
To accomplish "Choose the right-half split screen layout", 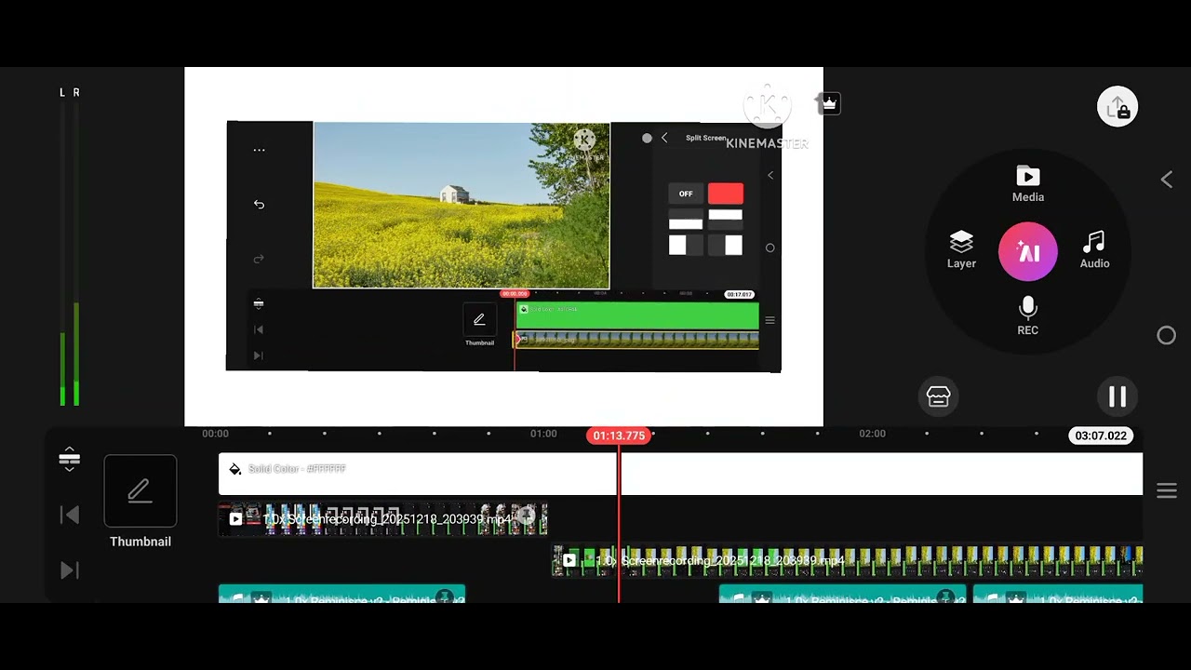I will coord(726,246).
